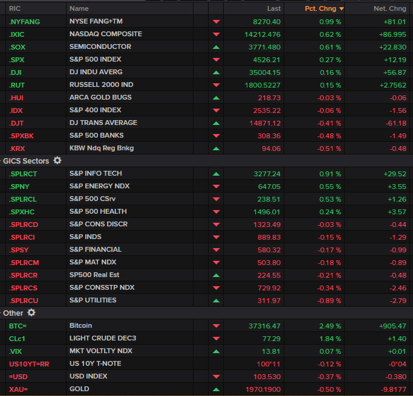413x396 pixels.
Task: Click the up arrow in DJ INDU AVERG row
Action: point(216,72)
